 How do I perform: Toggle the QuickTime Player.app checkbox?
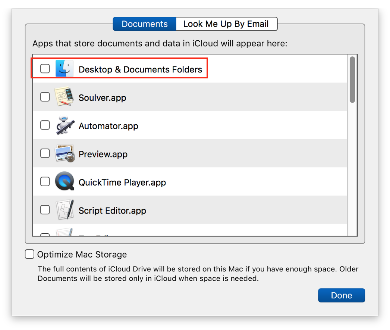pos(45,182)
